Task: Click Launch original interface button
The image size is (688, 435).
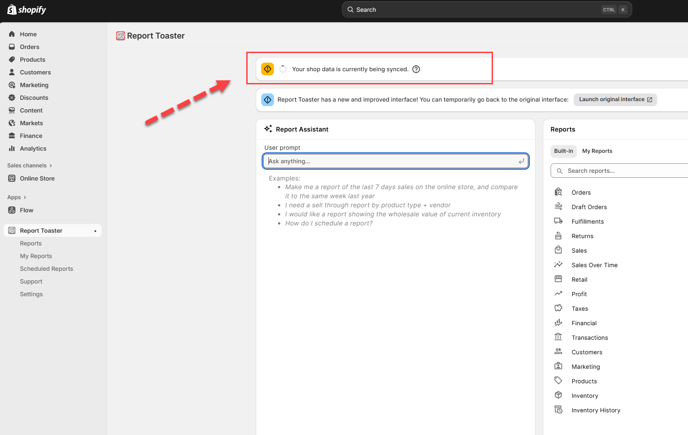Action: click(615, 100)
